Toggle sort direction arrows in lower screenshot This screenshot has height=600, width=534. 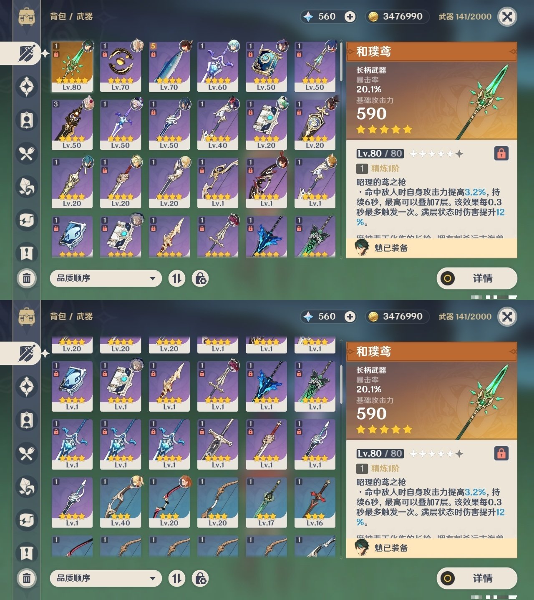(x=177, y=578)
